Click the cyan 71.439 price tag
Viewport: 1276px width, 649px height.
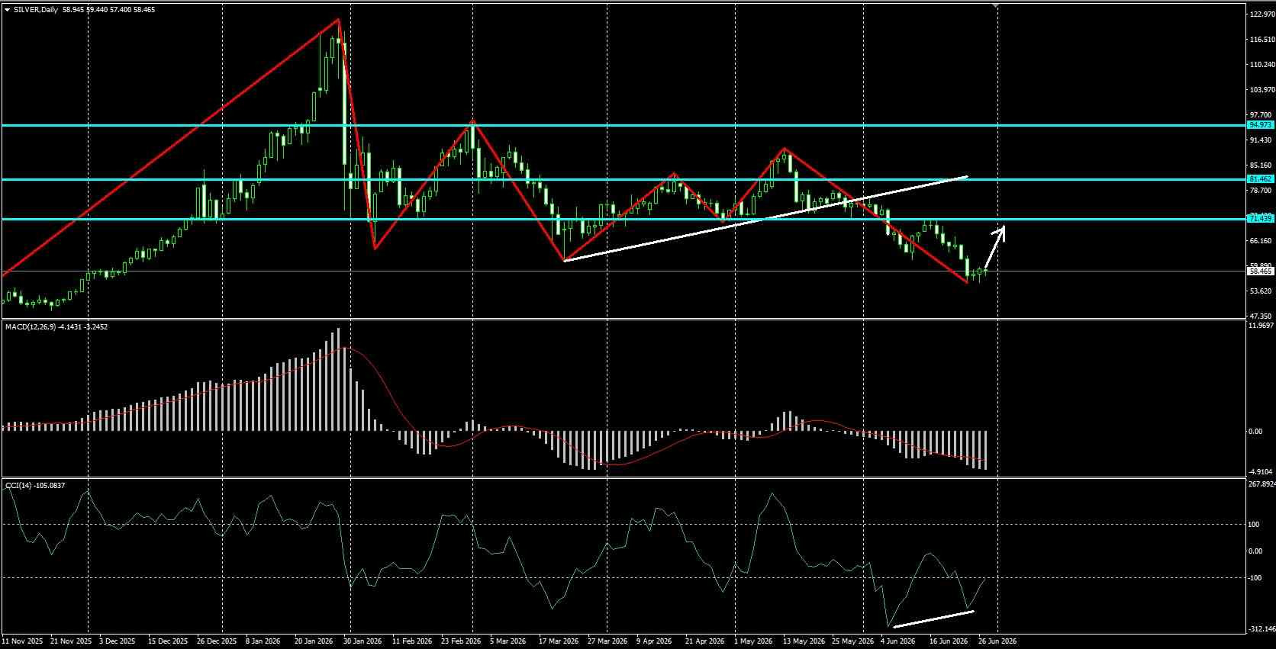(x=1260, y=219)
